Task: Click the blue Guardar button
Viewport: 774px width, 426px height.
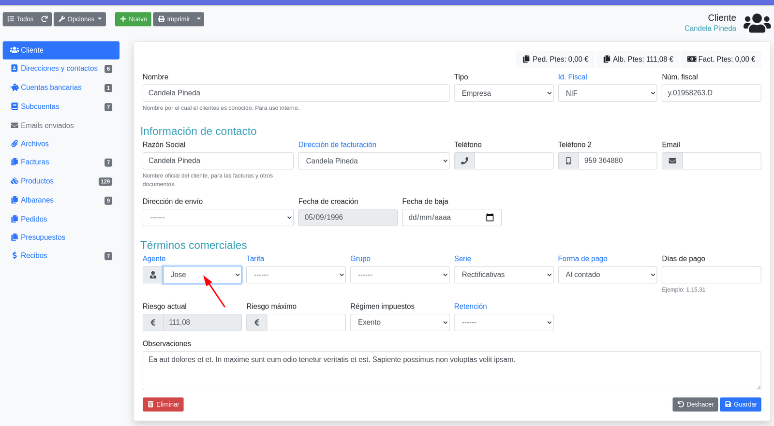Action: [x=741, y=404]
